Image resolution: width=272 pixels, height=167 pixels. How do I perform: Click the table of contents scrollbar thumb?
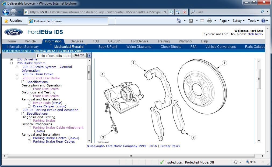click(89, 72)
